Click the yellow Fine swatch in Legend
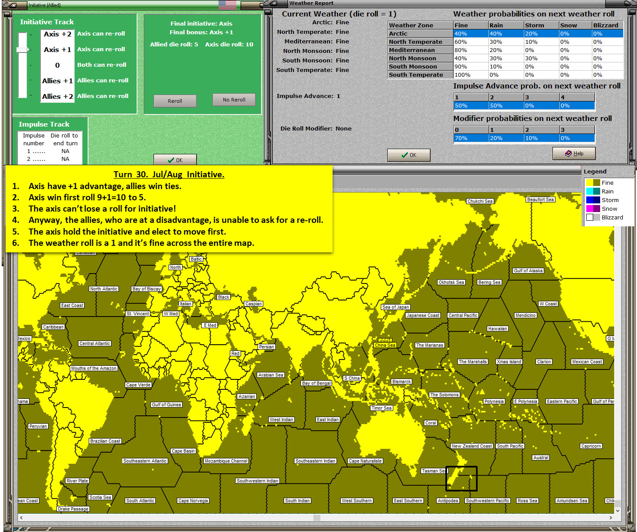 click(x=590, y=183)
